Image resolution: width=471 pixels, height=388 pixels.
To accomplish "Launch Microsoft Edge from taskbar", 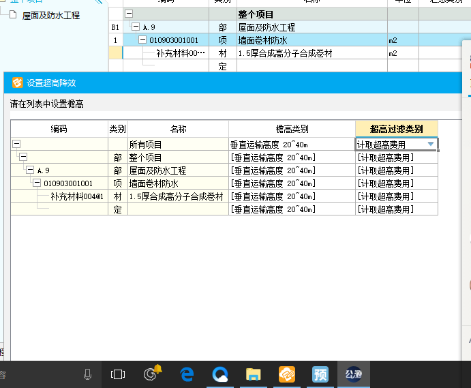I will click(187, 374).
